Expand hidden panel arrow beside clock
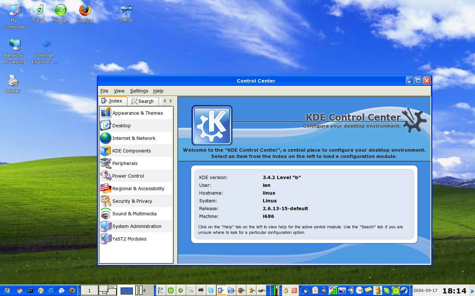 [x=472, y=291]
